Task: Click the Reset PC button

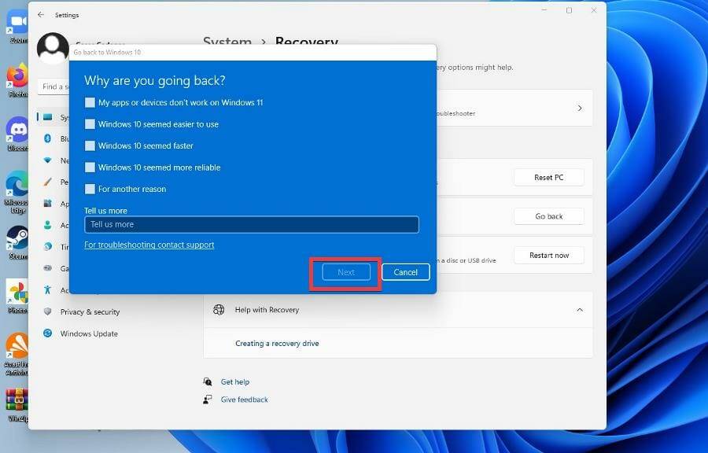Action: (548, 177)
